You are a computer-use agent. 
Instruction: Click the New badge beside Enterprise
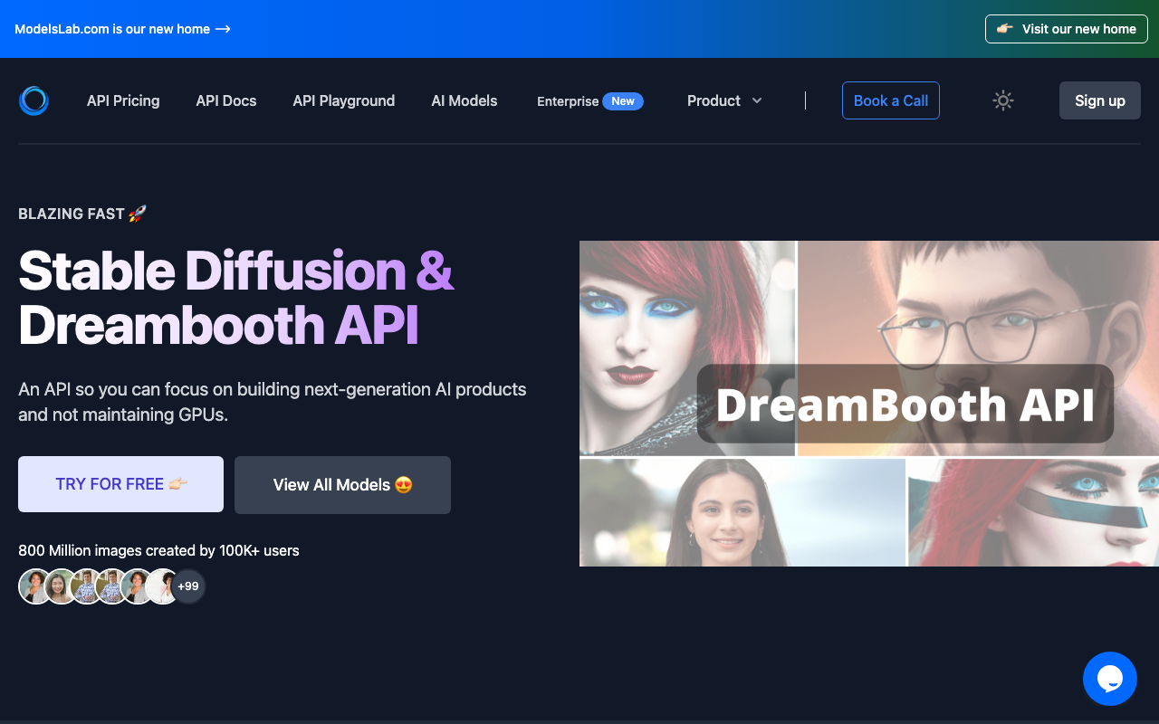click(623, 101)
